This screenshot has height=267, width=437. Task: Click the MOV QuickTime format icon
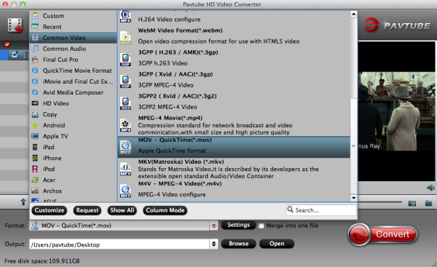click(125, 147)
